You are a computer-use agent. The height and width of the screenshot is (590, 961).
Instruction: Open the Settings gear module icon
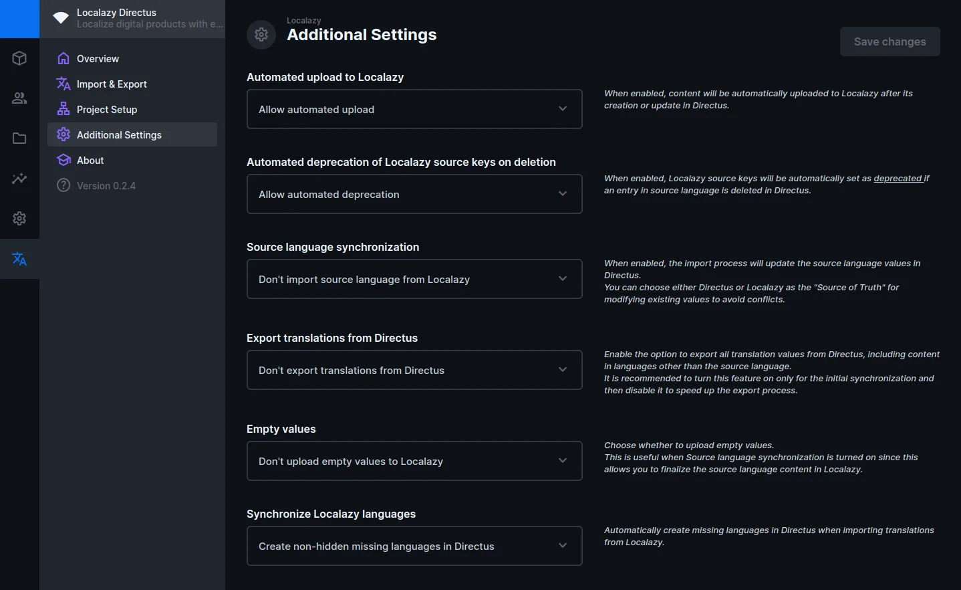click(19, 219)
